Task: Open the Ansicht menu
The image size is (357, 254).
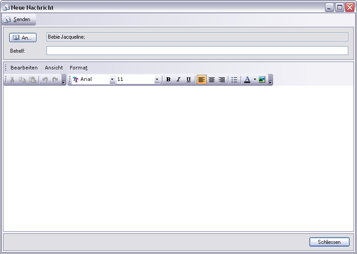Action: (x=54, y=68)
